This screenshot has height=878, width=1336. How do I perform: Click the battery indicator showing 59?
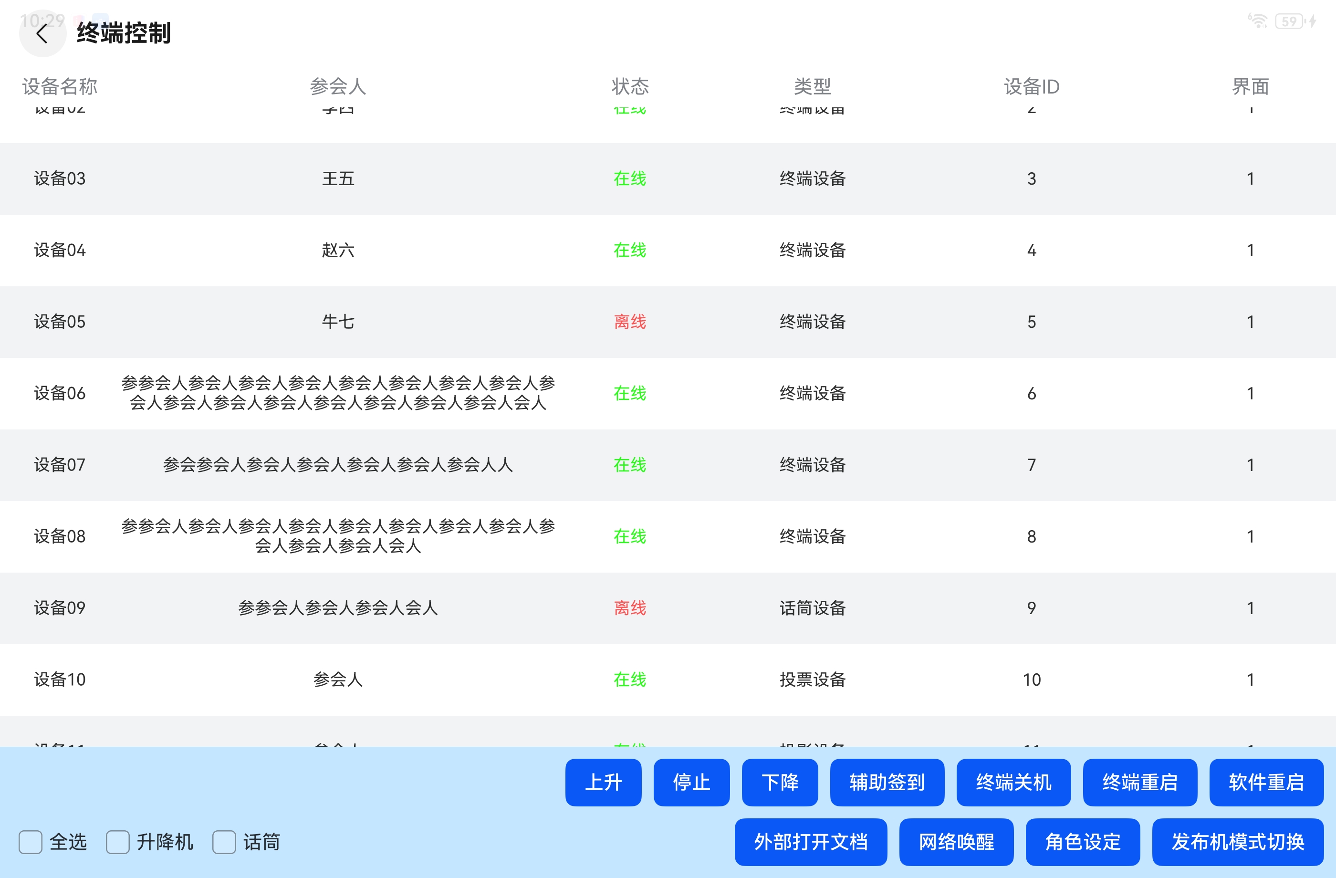tap(1290, 21)
